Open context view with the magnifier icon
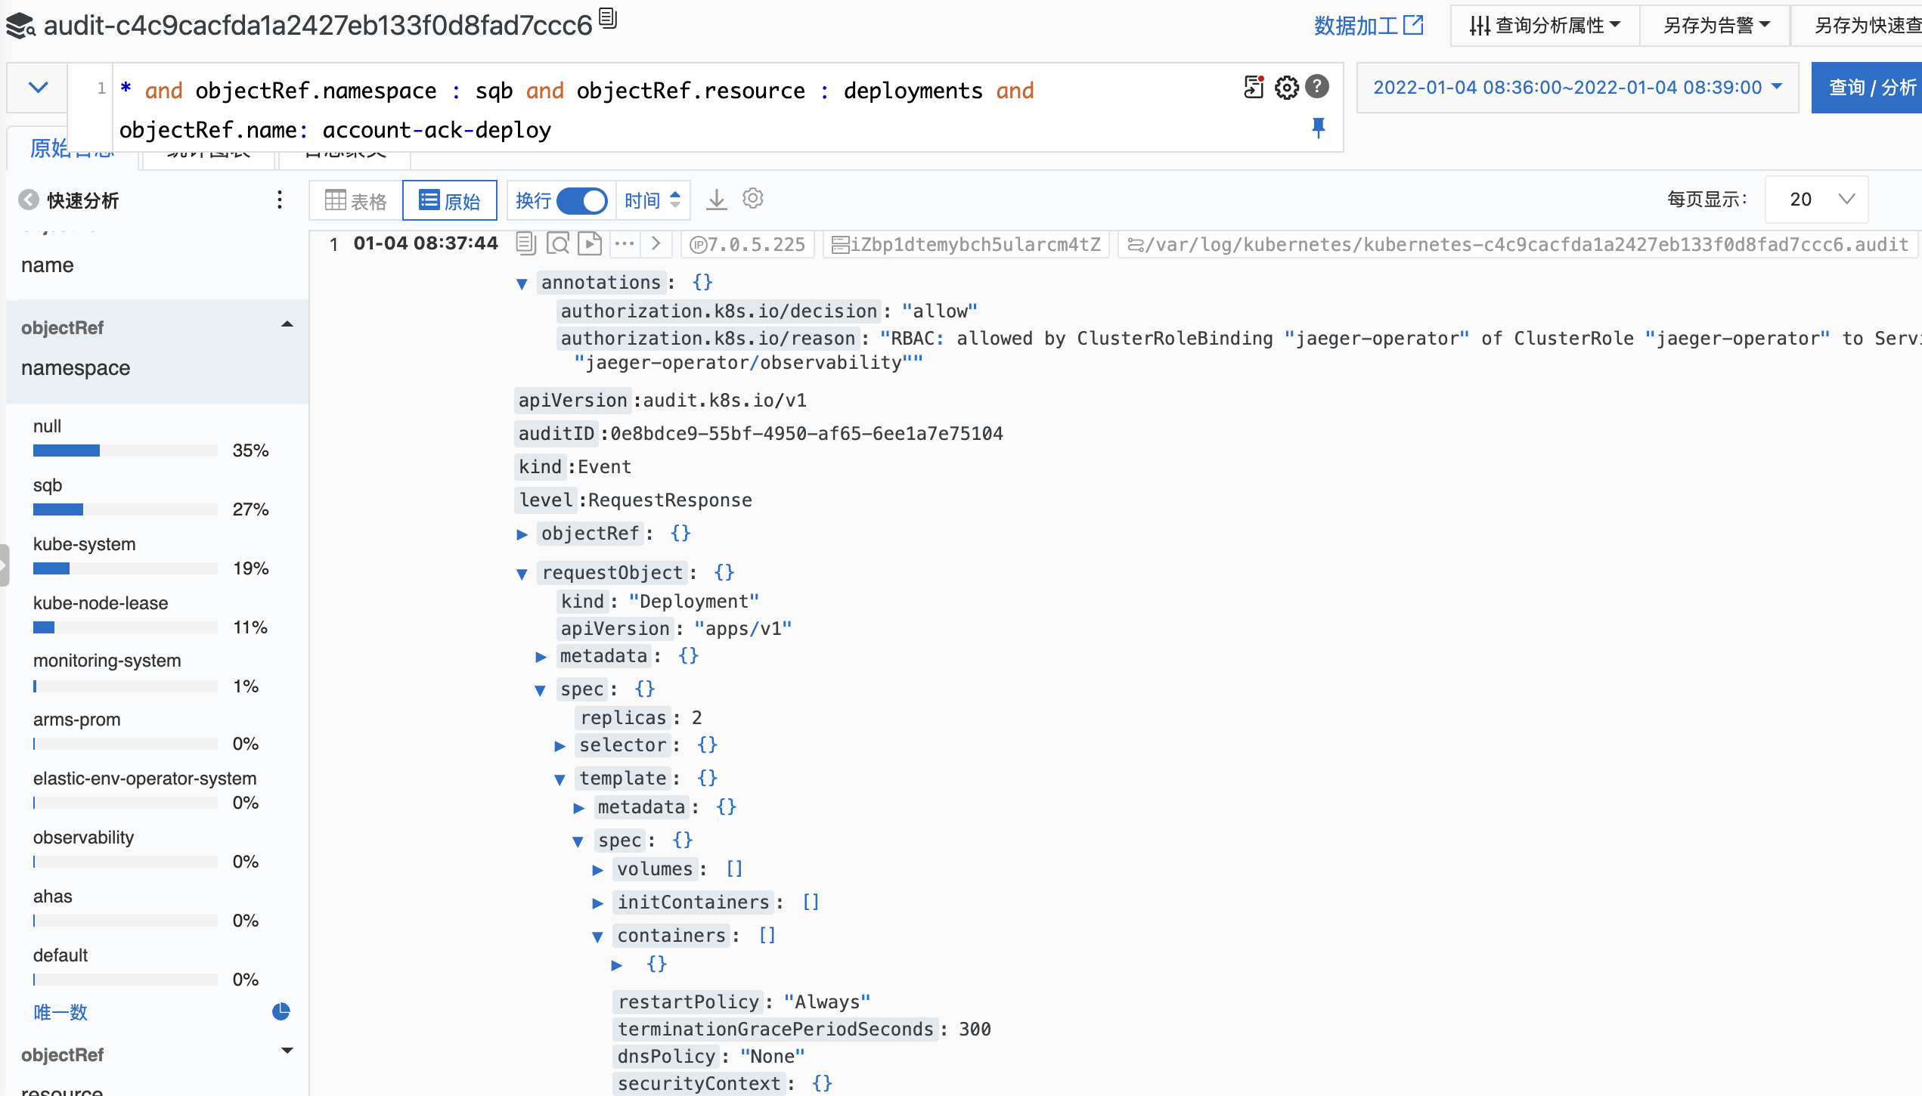1922x1096 pixels. [x=558, y=243]
